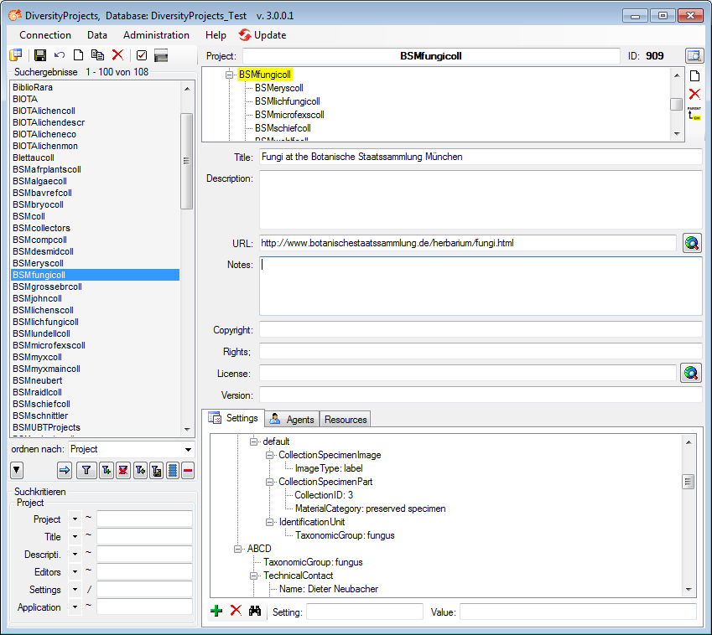Copy the current project with the duplicate icon
This screenshot has width=712, height=635.
[97, 55]
